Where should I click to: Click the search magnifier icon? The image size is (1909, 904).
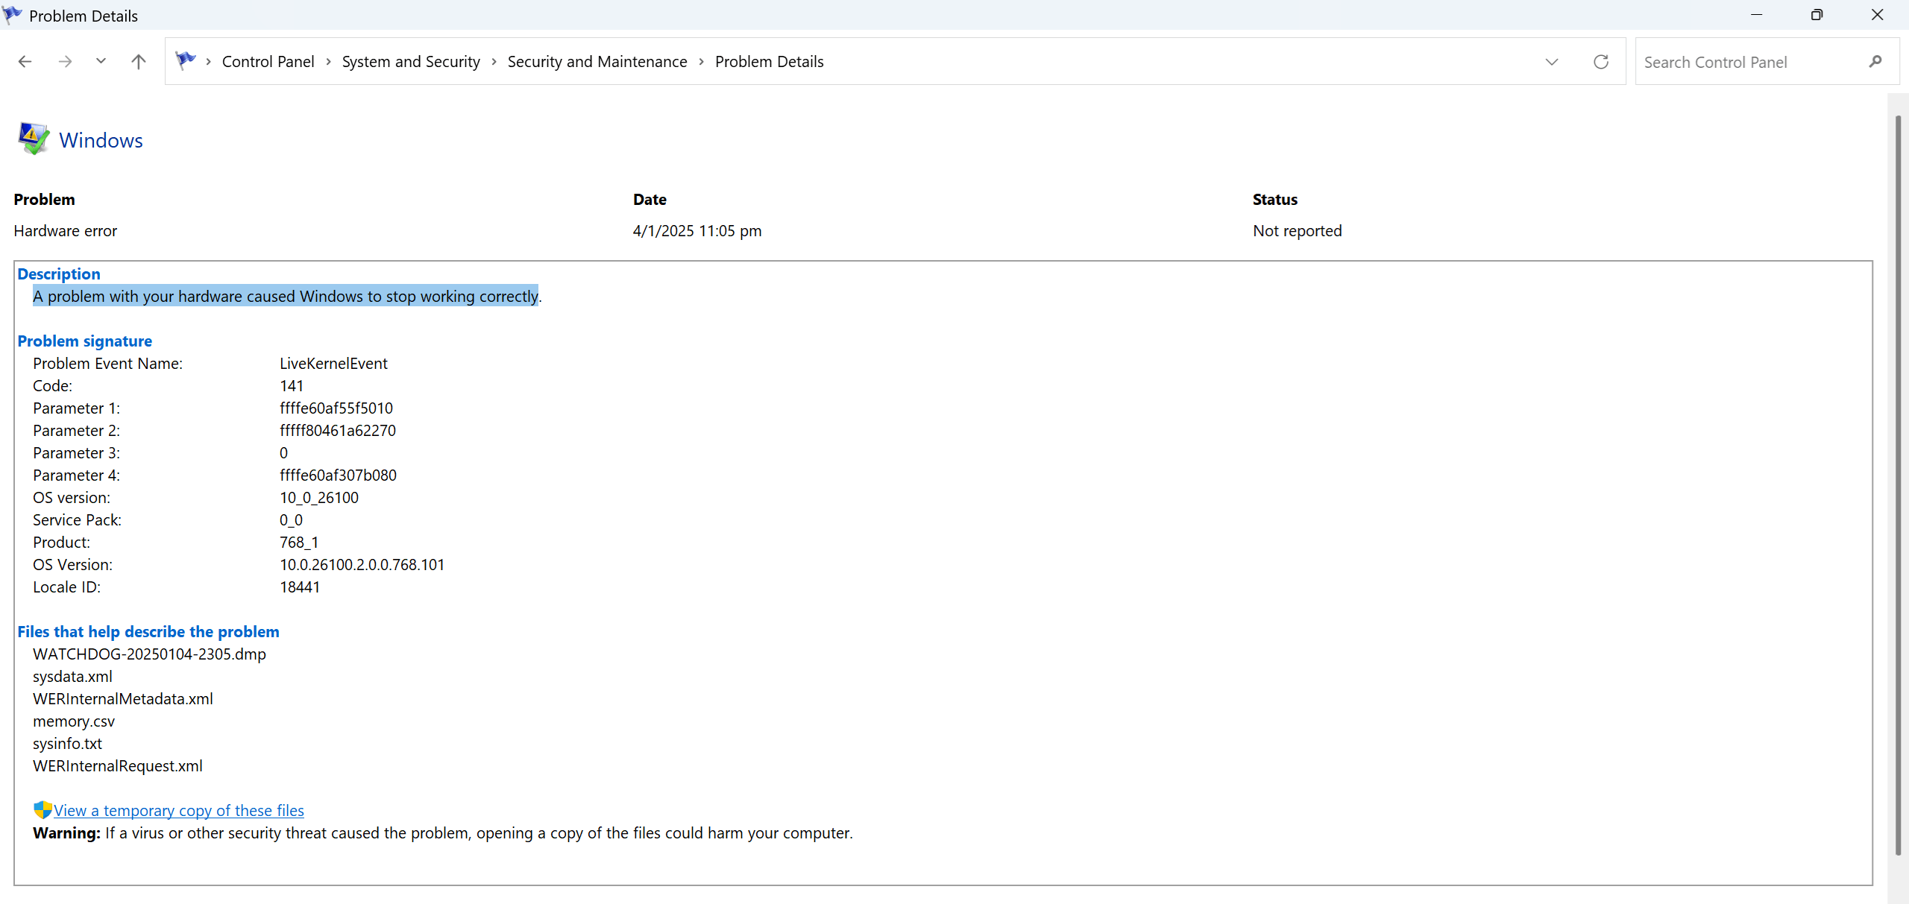tap(1876, 62)
